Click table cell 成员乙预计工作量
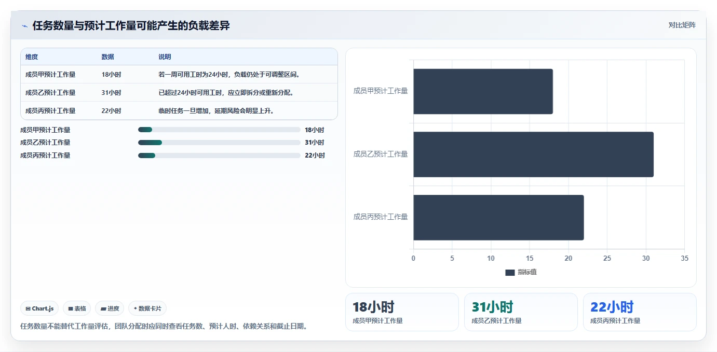 50,93
